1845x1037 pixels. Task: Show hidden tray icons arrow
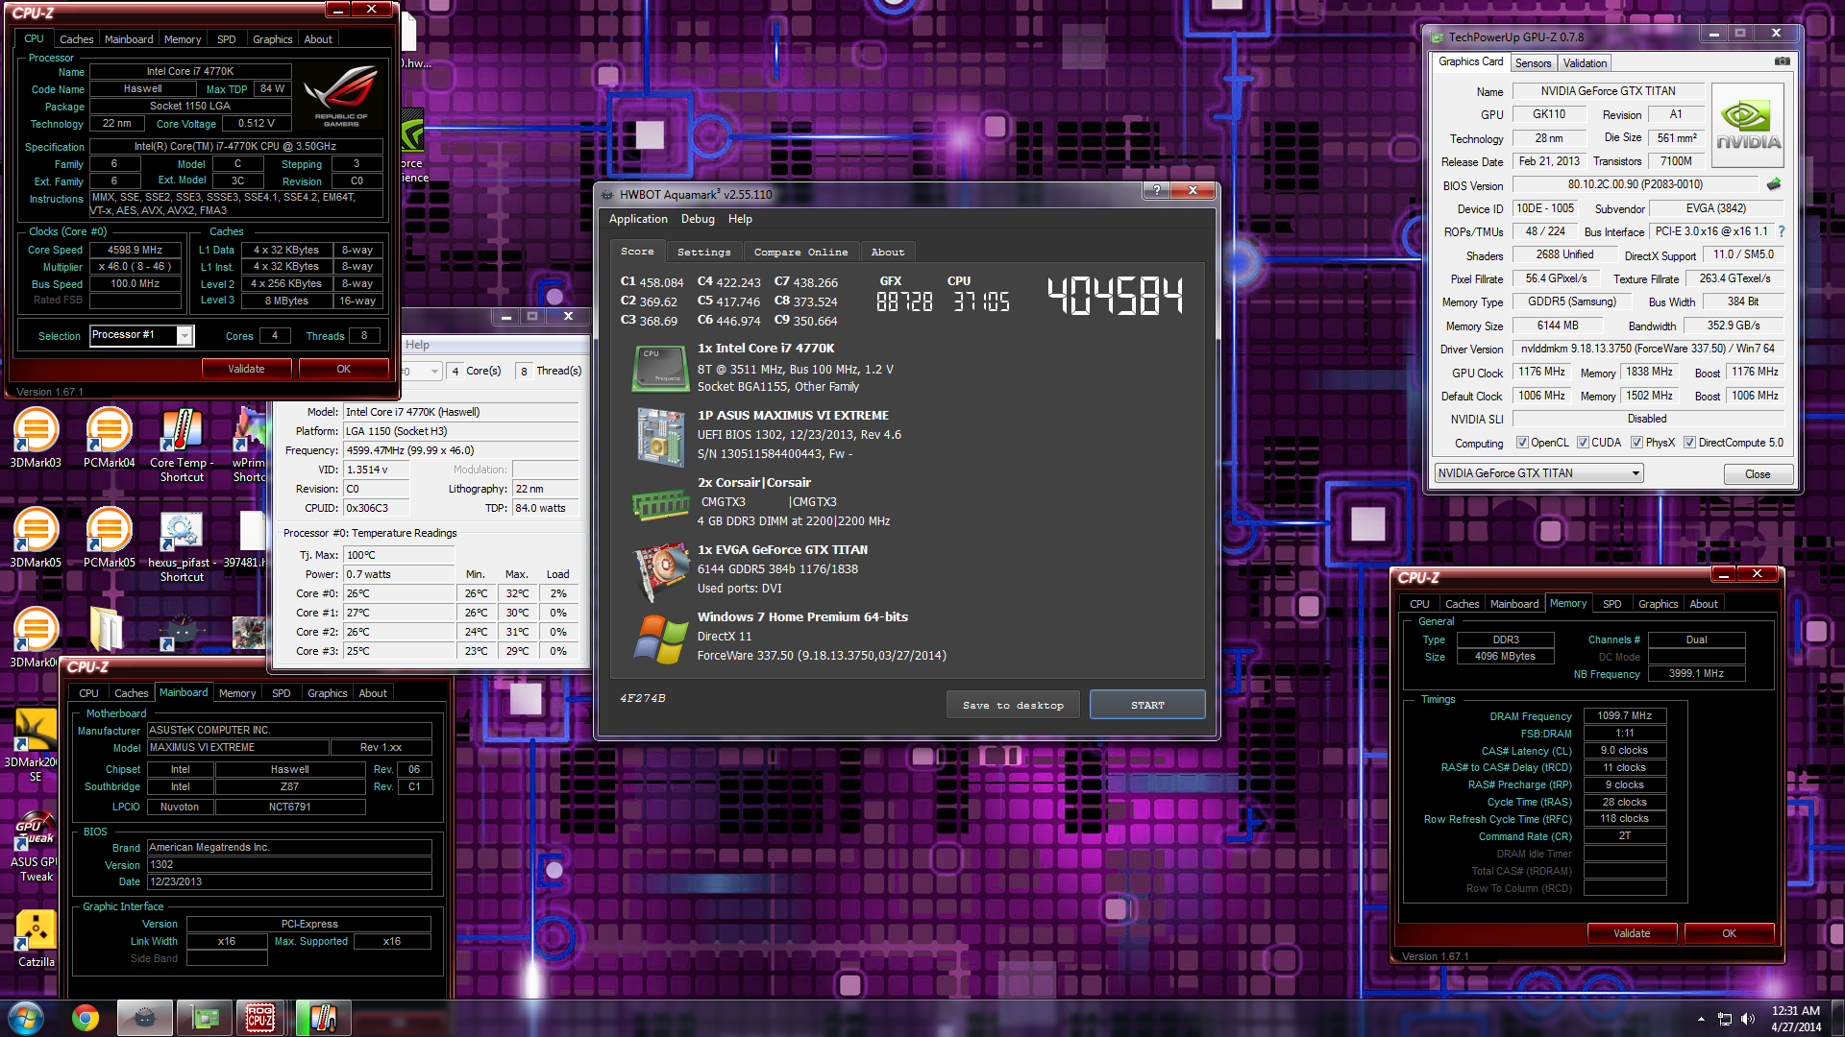pos(1701,1019)
